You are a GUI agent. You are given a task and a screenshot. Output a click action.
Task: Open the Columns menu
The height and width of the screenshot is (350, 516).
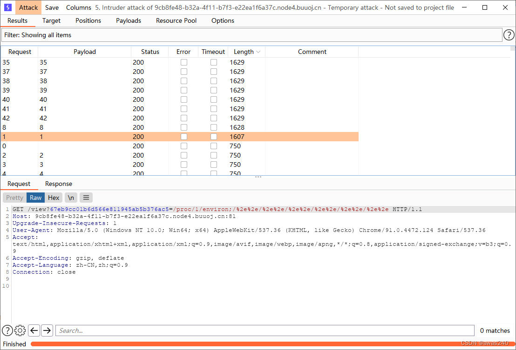pos(78,7)
